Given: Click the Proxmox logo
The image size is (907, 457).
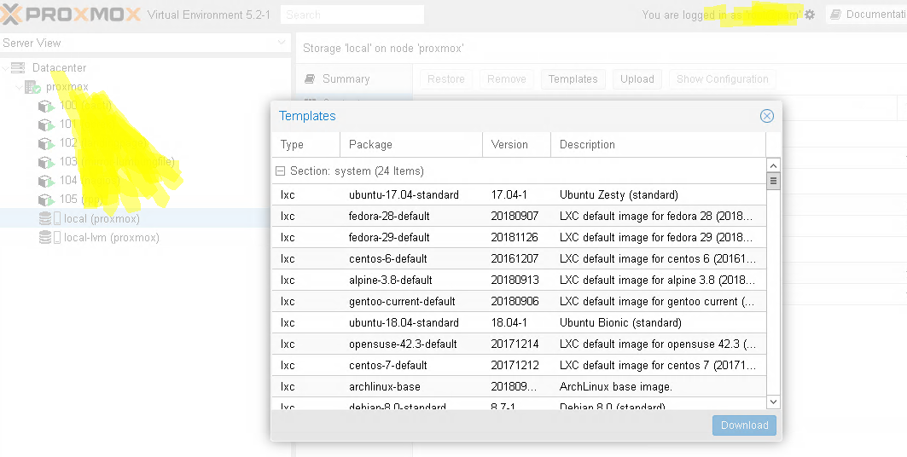Looking at the screenshot, I should tap(71, 14).
